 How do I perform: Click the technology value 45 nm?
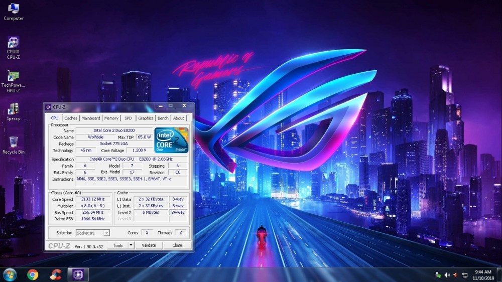pos(86,151)
